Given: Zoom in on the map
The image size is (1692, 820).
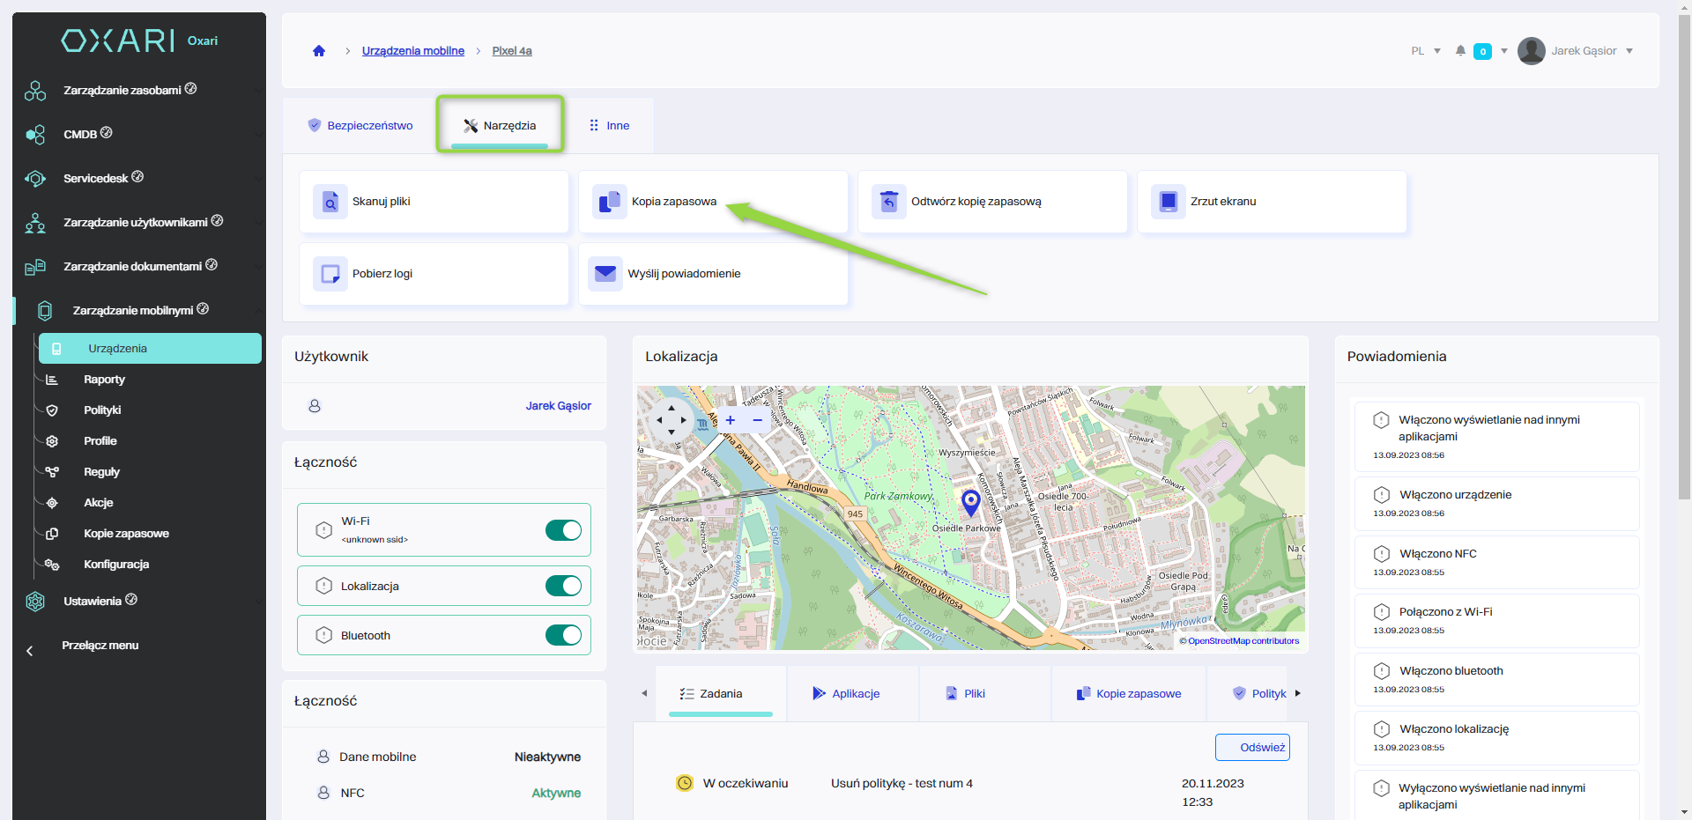Looking at the screenshot, I should tap(730, 420).
